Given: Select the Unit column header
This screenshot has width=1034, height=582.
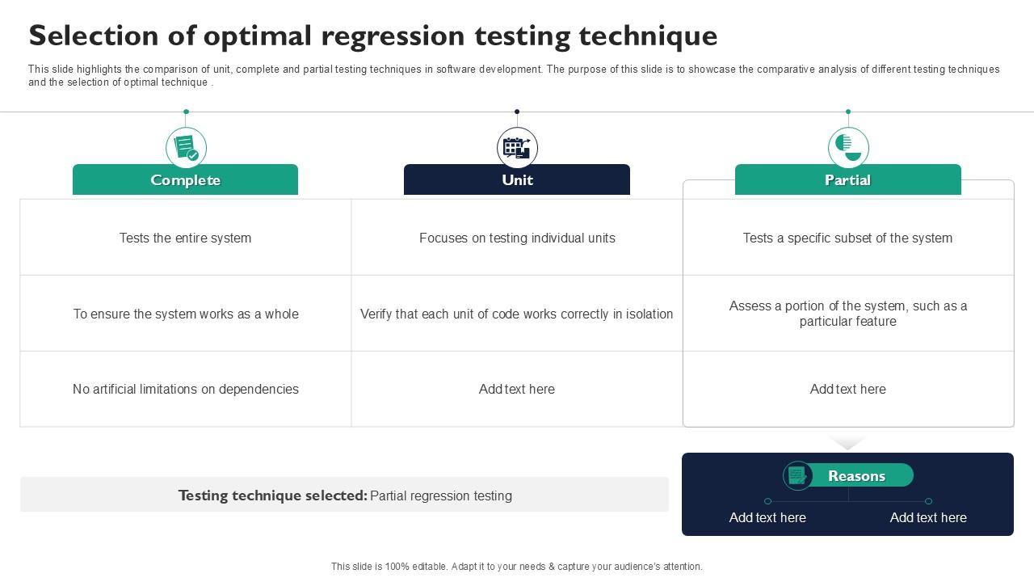Looking at the screenshot, I should [x=517, y=179].
